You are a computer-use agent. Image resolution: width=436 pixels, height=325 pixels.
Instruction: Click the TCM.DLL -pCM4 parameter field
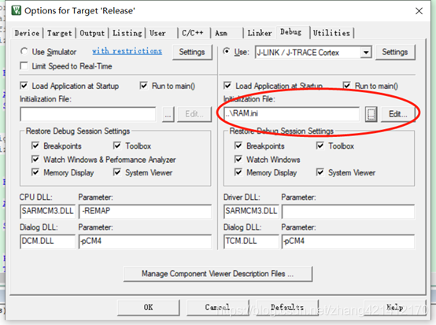click(x=348, y=242)
